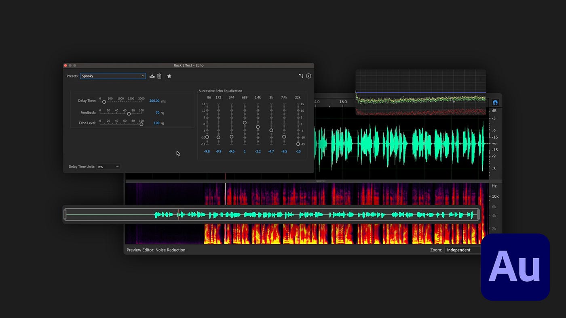Screen dimensions: 566x318
Task: Click the 689 Hz equalization slider knob
Action: pyautogui.click(x=245, y=123)
